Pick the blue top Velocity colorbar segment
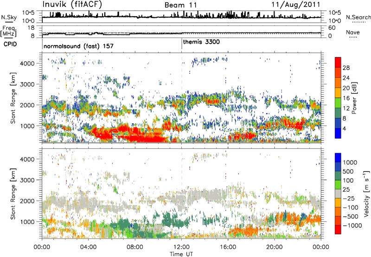Image resolution: width=371 pixels, height=257 pixels. [x=338, y=158]
